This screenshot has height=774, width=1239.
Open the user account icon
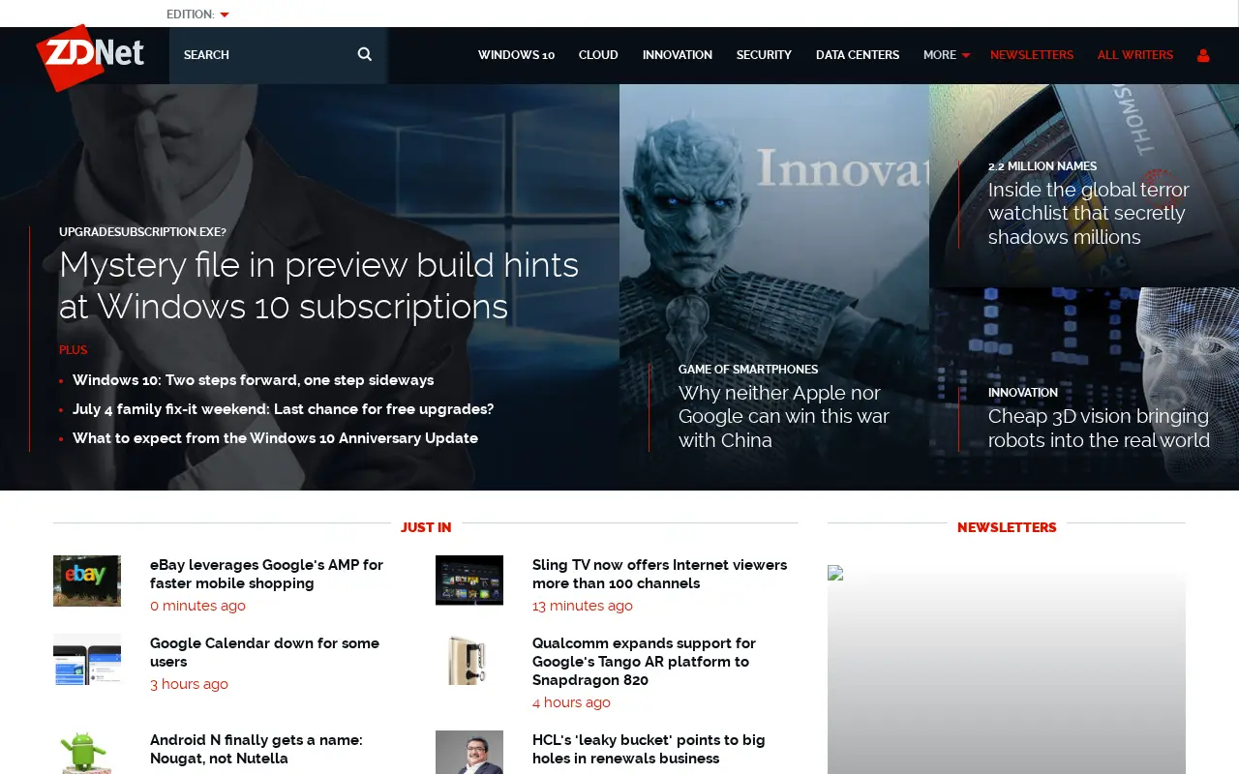click(x=1203, y=55)
